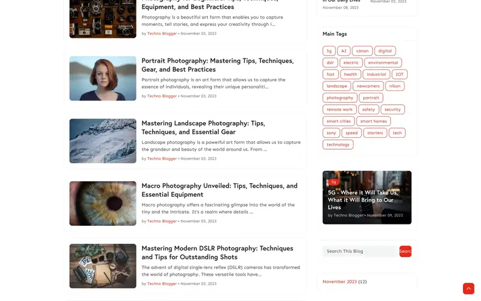Select the security tag
The width and height of the screenshot is (481, 301).
[x=393, y=110]
